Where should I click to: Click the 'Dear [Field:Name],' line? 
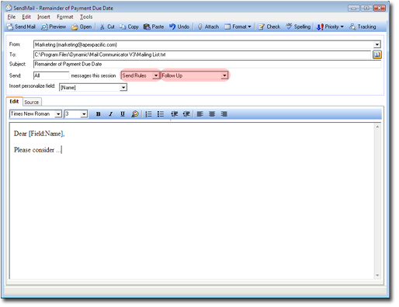click(x=39, y=134)
